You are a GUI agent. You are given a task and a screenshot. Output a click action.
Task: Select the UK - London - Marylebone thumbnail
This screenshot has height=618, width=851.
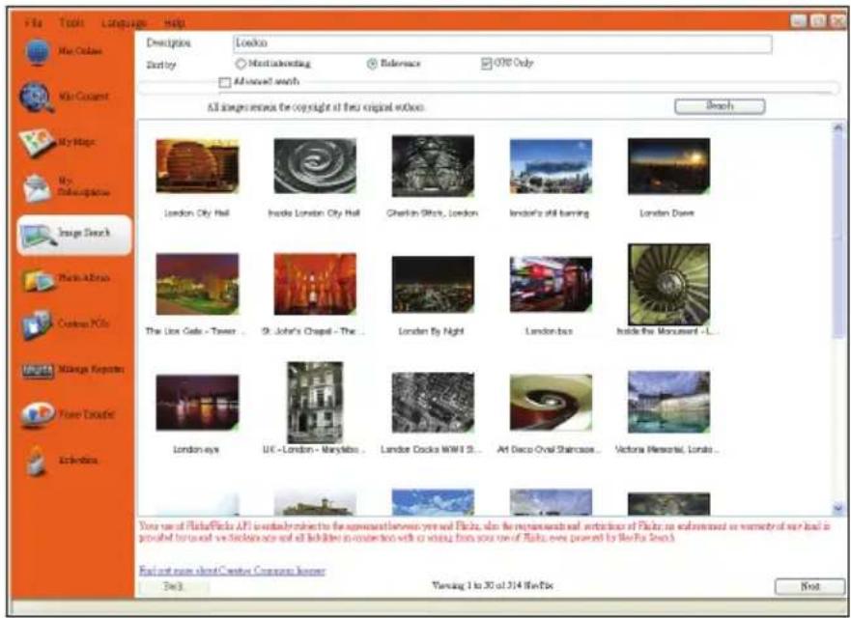(x=315, y=403)
